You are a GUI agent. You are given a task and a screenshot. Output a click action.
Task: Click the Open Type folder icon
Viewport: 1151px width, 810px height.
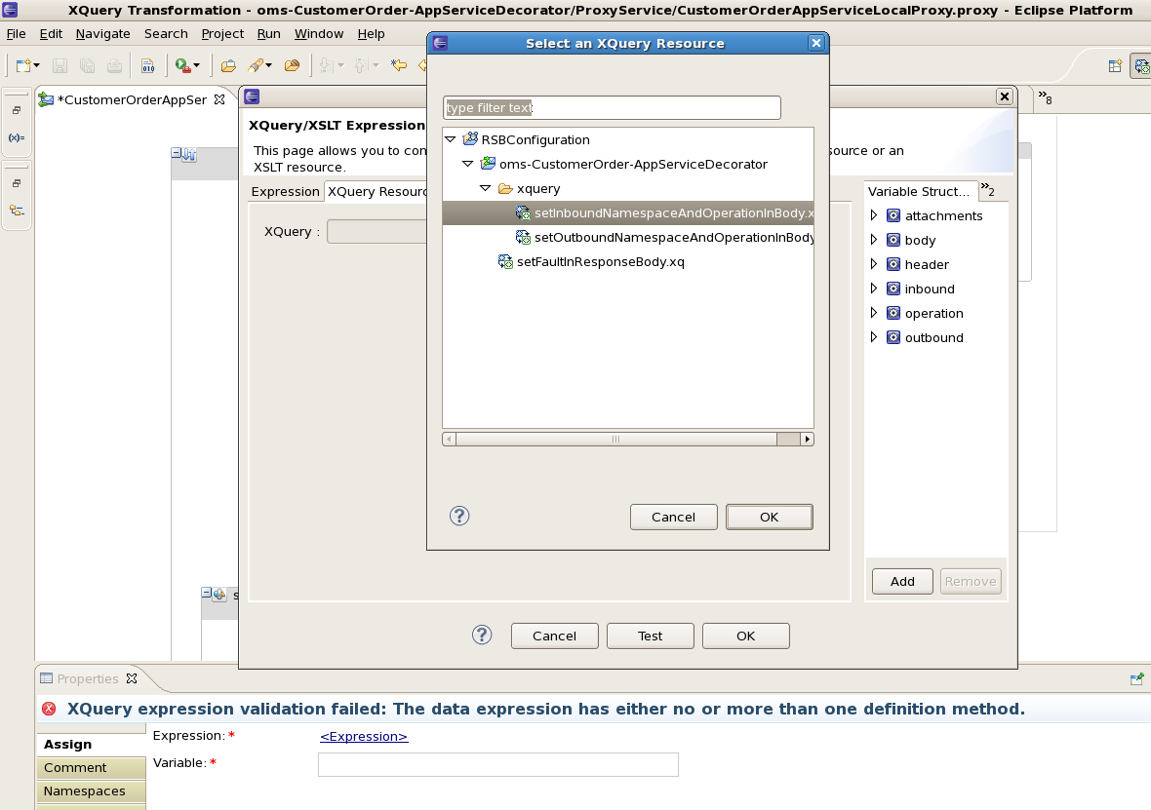228,66
